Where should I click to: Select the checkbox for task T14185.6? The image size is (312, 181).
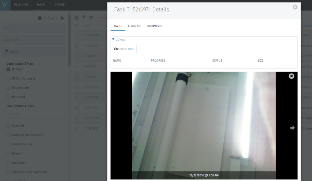click(77, 77)
